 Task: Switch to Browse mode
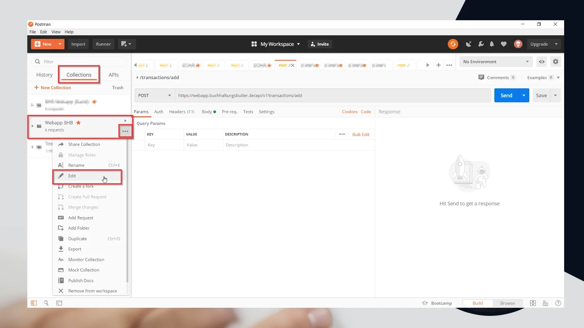tap(507, 303)
